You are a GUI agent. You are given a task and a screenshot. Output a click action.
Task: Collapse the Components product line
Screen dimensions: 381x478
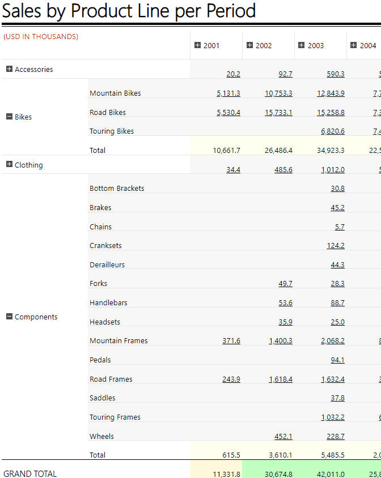point(9,317)
